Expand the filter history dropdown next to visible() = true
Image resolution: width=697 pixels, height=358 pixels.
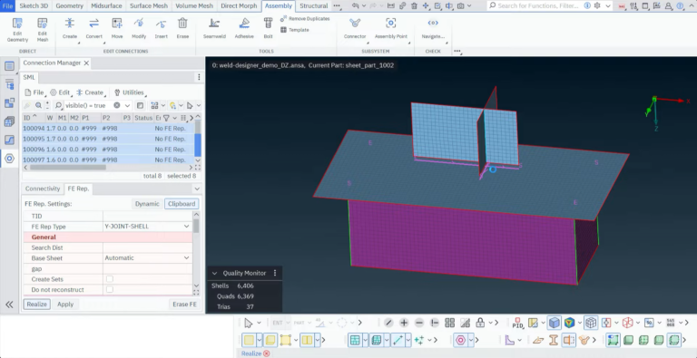(x=127, y=105)
